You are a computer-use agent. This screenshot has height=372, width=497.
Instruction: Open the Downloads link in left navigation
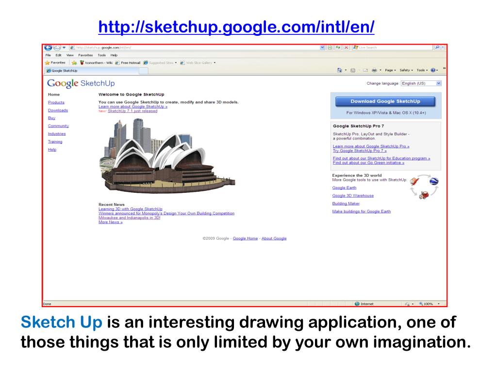tap(58, 110)
